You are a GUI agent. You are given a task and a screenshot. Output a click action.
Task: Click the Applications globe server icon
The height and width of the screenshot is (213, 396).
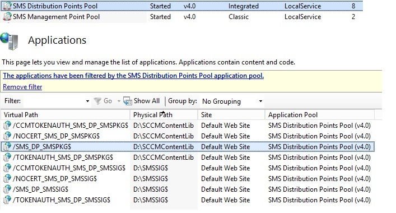10,41
